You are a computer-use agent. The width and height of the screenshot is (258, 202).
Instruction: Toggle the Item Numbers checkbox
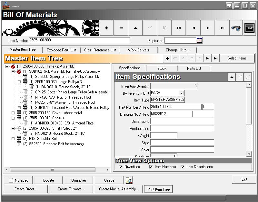151,167
